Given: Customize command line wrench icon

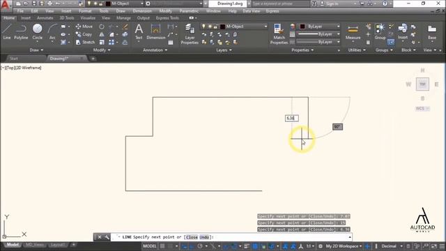Looking at the screenshot, I should [x=107, y=237].
